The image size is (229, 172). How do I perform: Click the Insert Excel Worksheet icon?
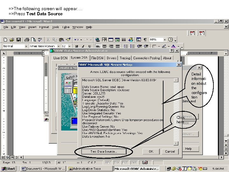coord(117,39)
